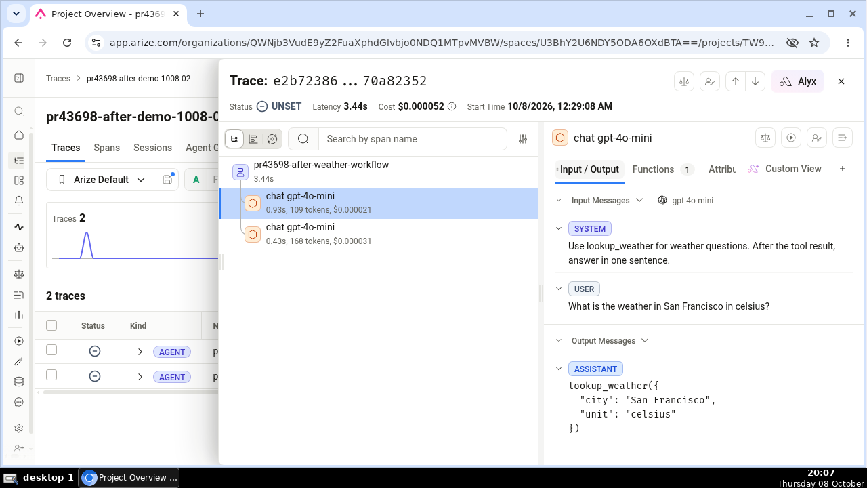Screen dimensions: 867x488
Task: Open settings gear in sidebar
Action: tap(19, 428)
